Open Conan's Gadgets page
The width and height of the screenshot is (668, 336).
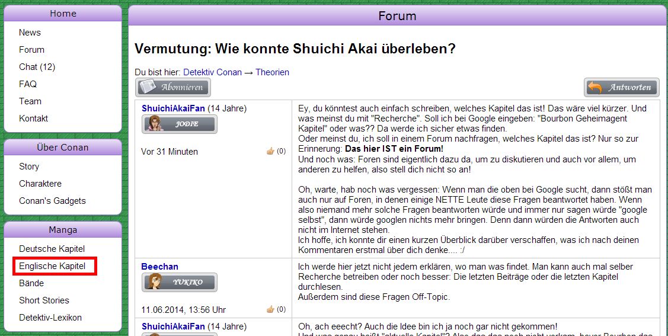click(52, 201)
